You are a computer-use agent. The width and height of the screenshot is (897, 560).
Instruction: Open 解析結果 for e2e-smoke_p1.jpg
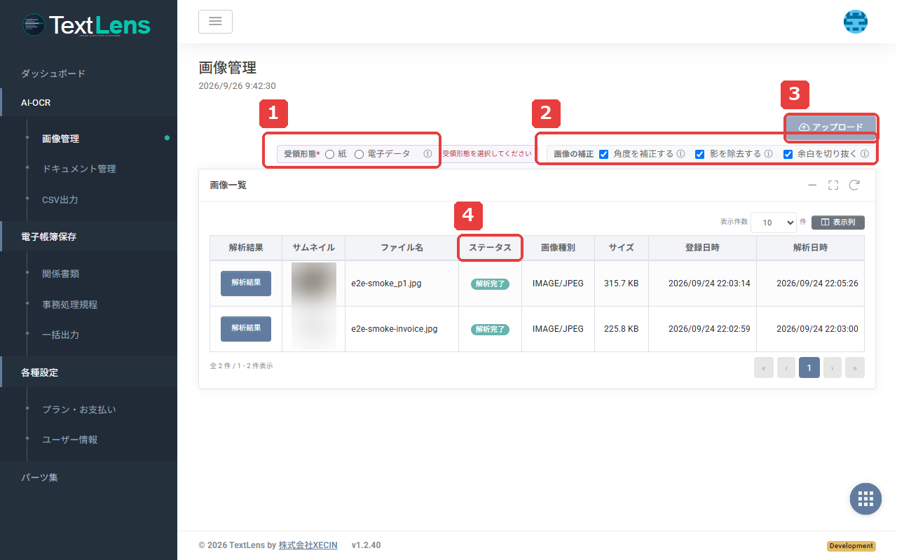click(246, 283)
